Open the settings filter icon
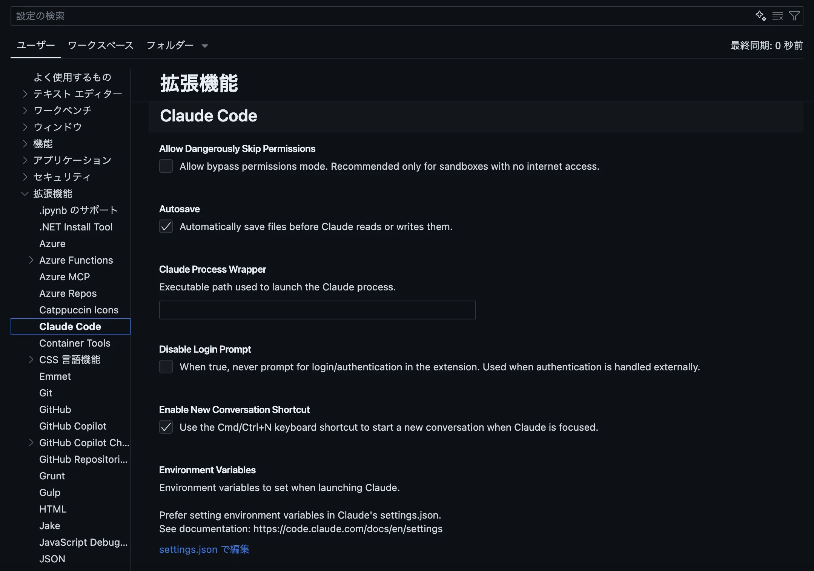Image resolution: width=814 pixels, height=571 pixels. [x=795, y=16]
